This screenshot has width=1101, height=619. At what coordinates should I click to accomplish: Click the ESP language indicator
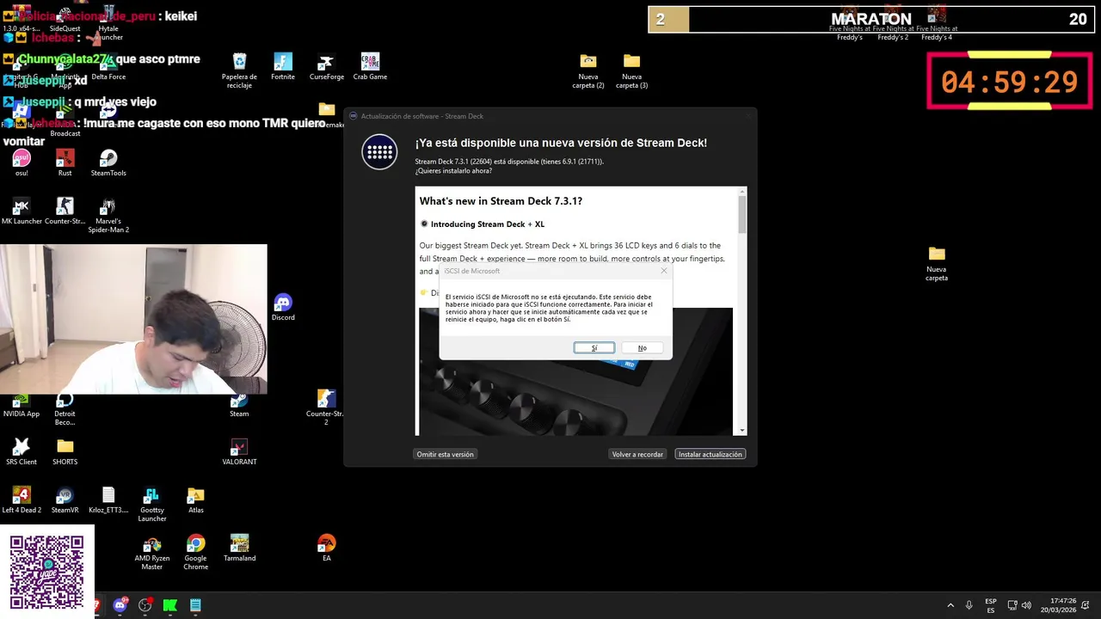pos(991,605)
